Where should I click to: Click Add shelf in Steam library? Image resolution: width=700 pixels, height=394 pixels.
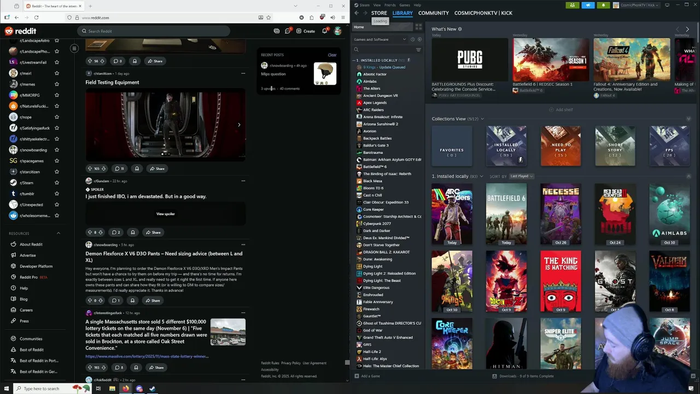click(561, 109)
